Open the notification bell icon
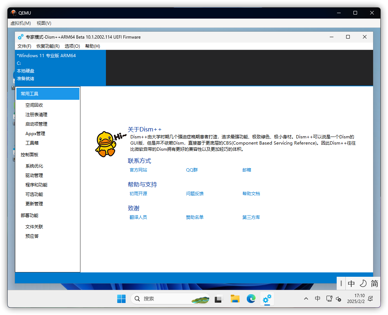Viewport: 388px width, 315px height. (371, 298)
